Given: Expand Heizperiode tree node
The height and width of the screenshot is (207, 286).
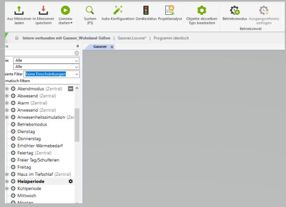Looking at the screenshot, I should pyautogui.click(x=7, y=181).
